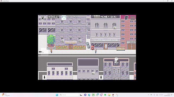Click the game's active taskbar icon
Screen dimensions: 174x97
tap(113, 95)
